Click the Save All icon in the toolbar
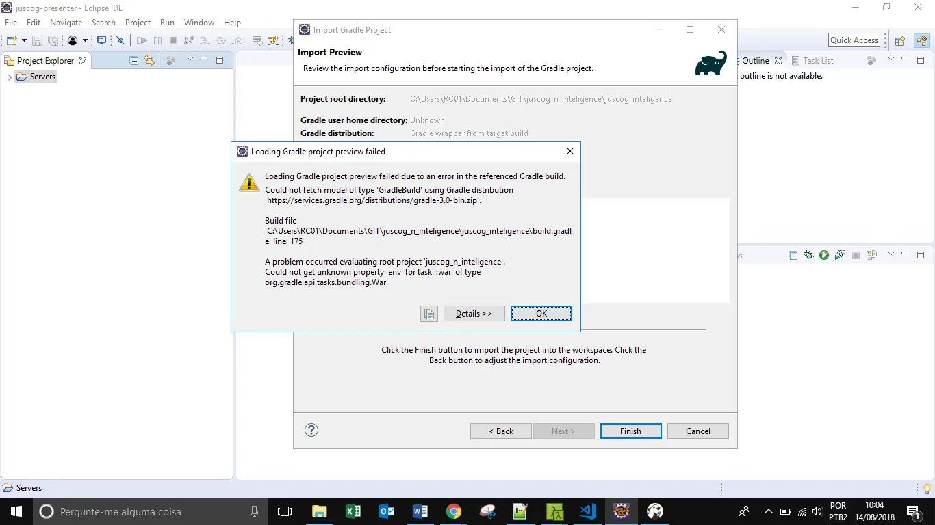 [x=53, y=41]
